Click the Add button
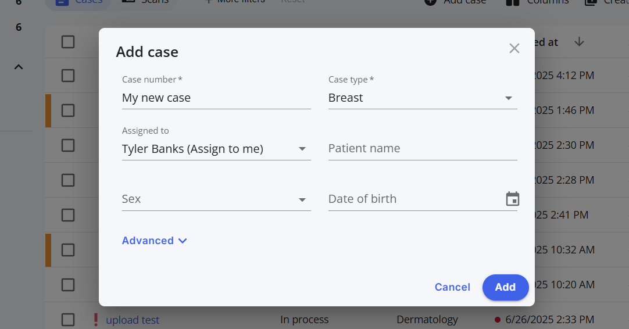The image size is (629, 329). click(x=505, y=287)
